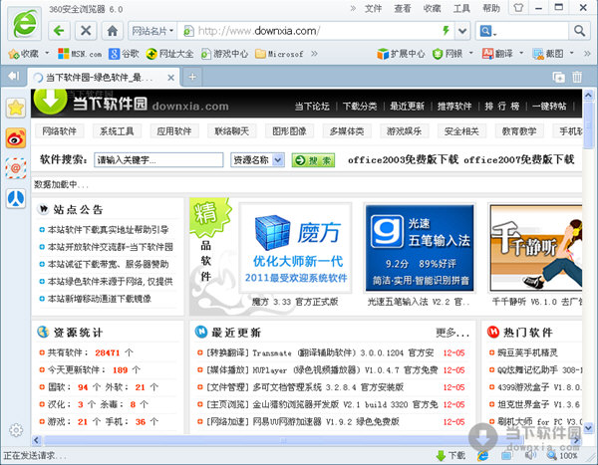
Task: Expand the 网银 dropdown arrow
Action: pyautogui.click(x=471, y=53)
